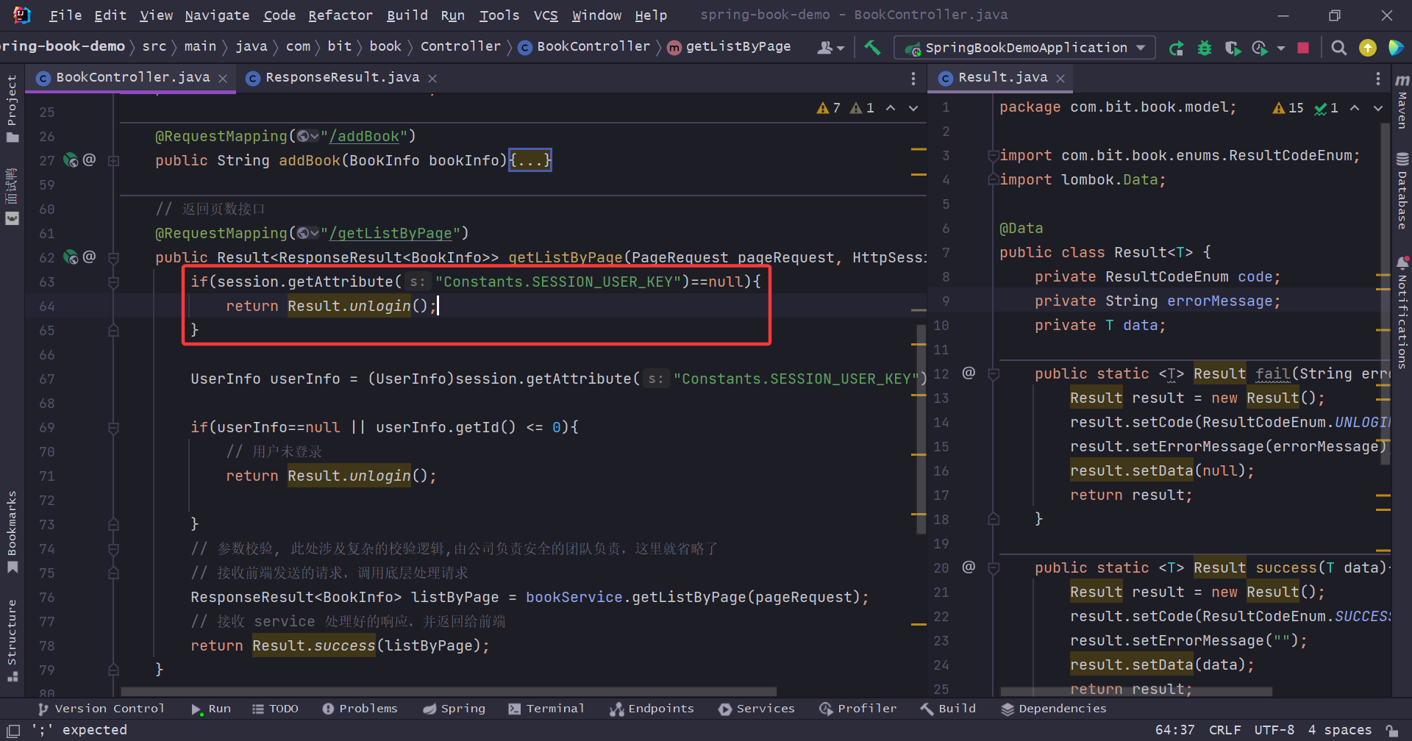This screenshot has height=741, width=1412.
Task: Close the BookController.java tab
Action: coord(223,78)
